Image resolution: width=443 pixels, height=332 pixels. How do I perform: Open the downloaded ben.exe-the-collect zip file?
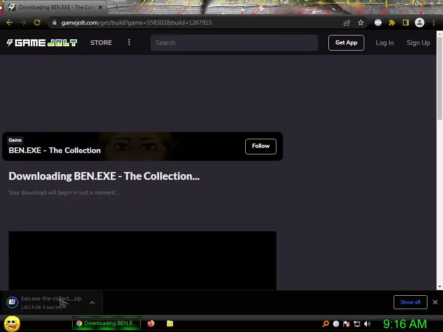(51, 302)
